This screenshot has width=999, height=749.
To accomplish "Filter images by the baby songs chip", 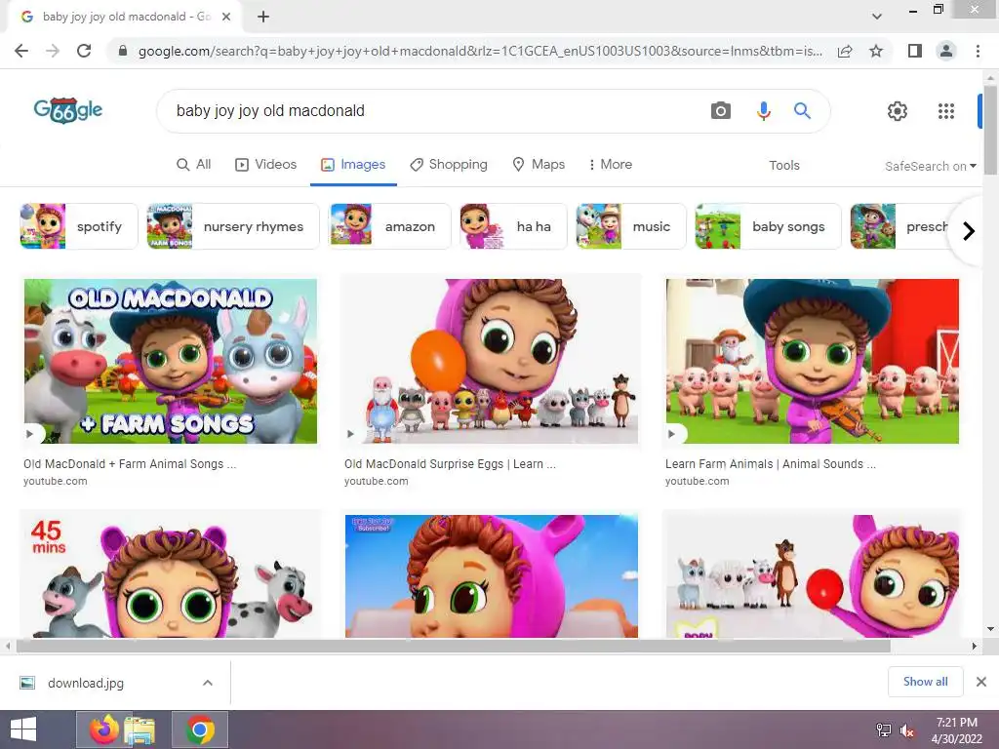I will tap(768, 226).
